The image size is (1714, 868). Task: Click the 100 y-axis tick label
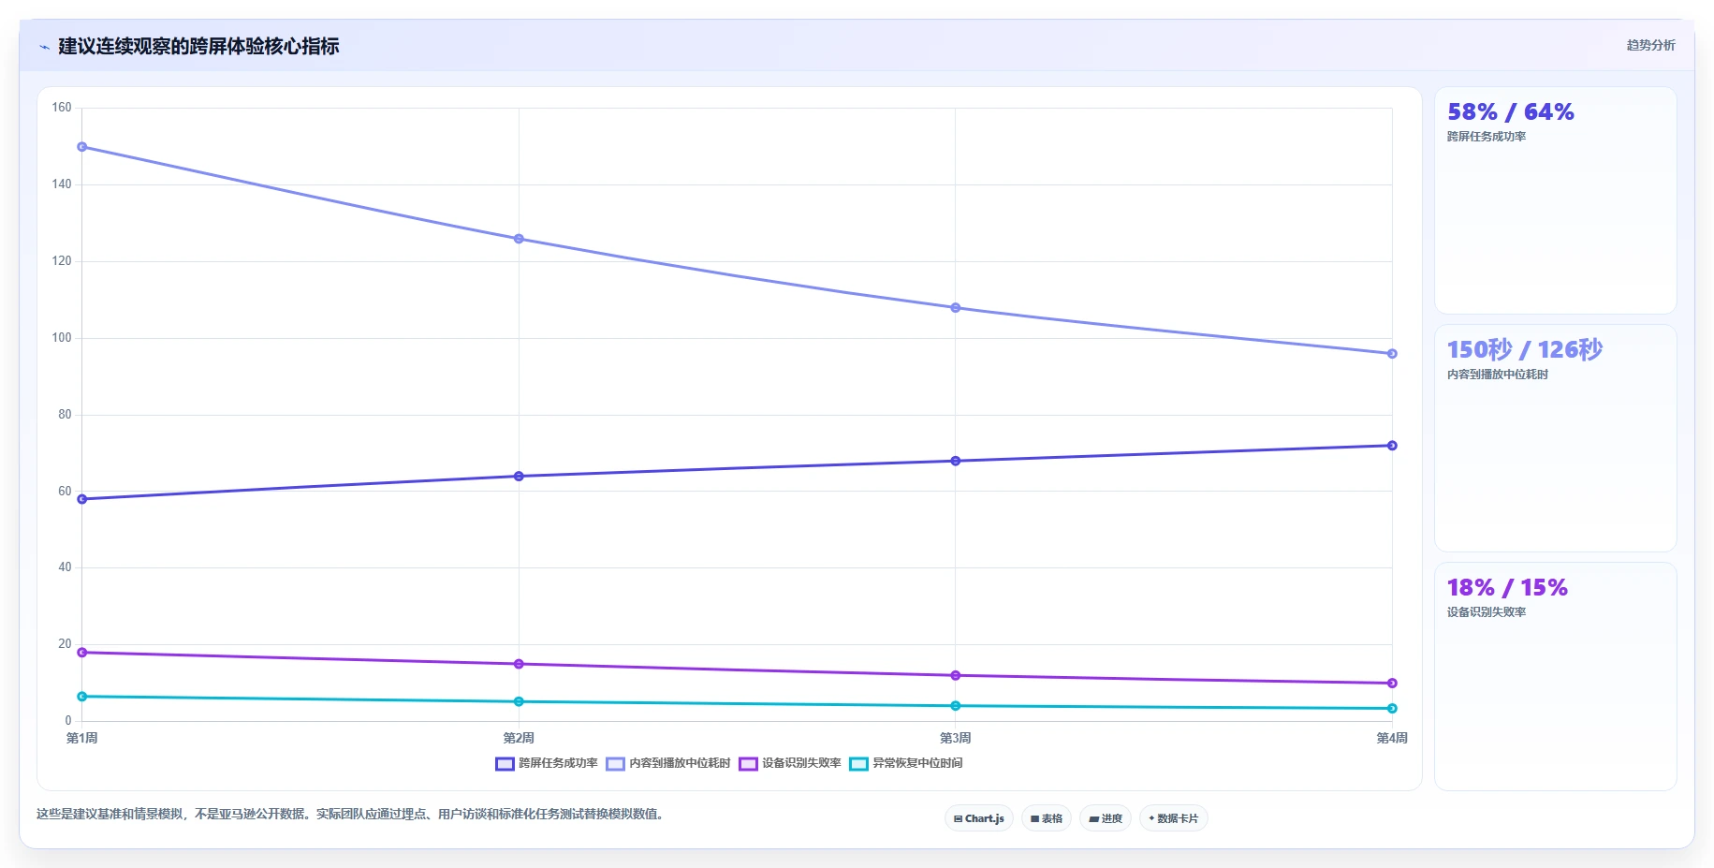point(62,338)
